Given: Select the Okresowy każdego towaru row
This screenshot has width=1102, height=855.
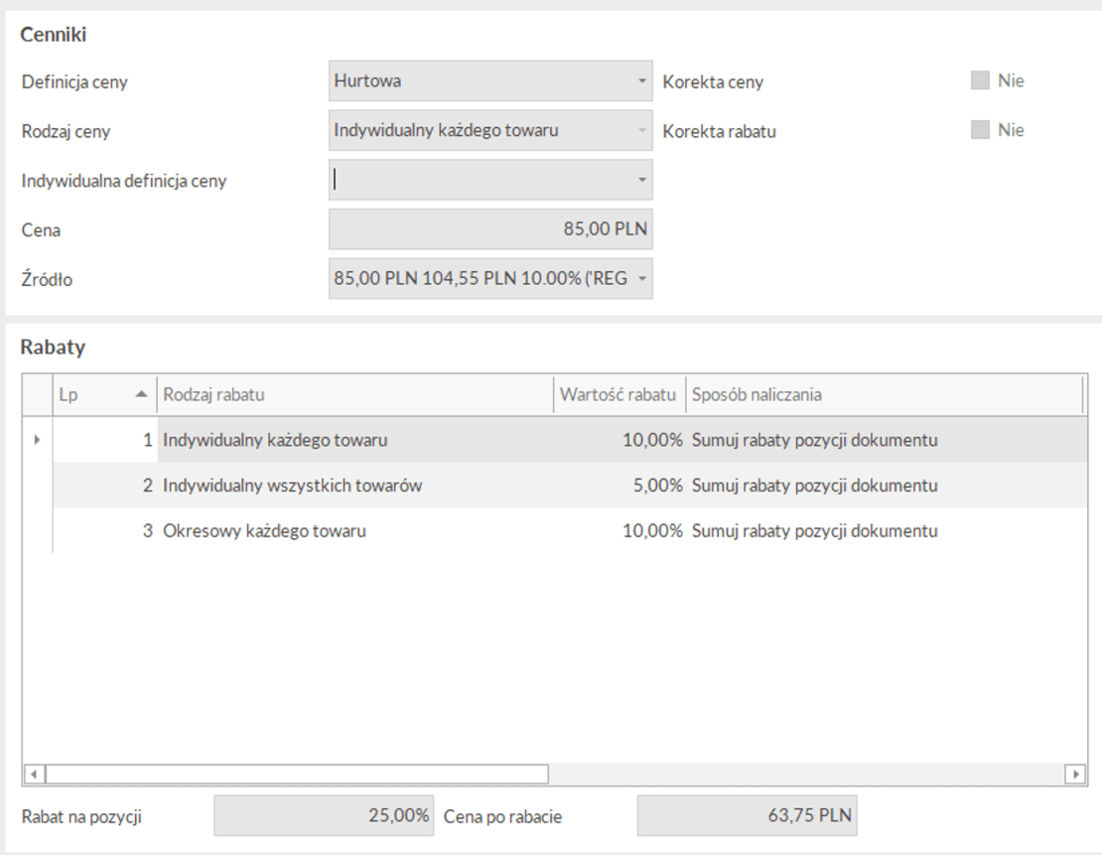Looking at the screenshot, I should coord(264,531).
